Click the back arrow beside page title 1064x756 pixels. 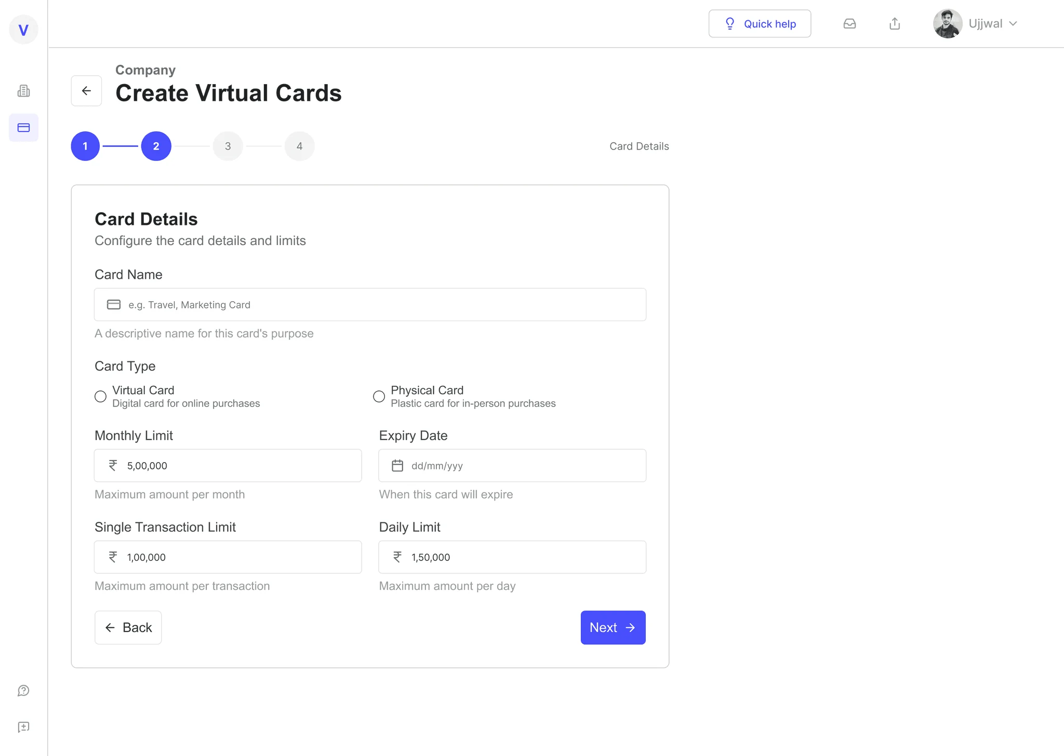pos(86,91)
